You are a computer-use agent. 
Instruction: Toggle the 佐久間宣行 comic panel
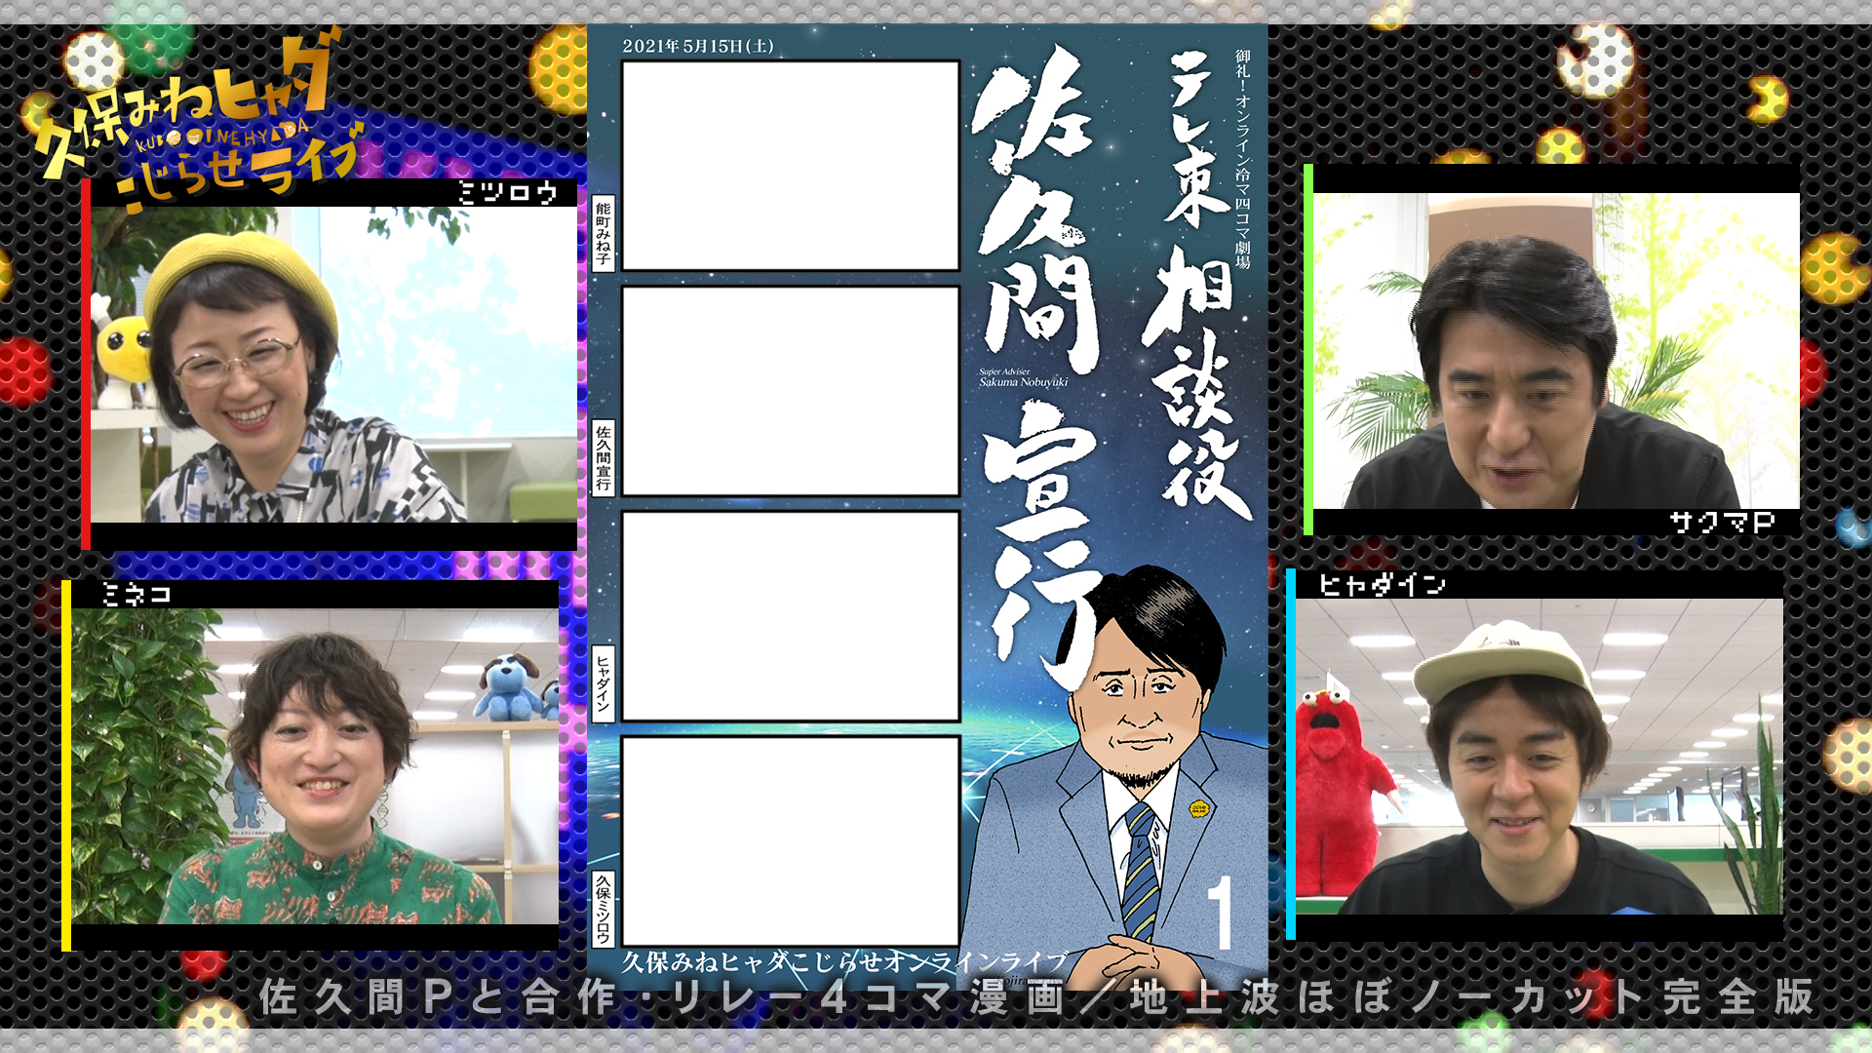[790, 390]
